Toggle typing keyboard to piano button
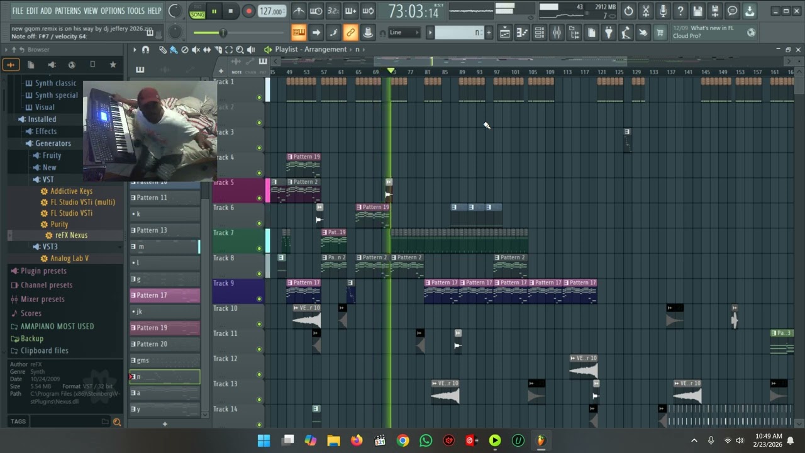The width and height of the screenshot is (805, 453). 299,33
